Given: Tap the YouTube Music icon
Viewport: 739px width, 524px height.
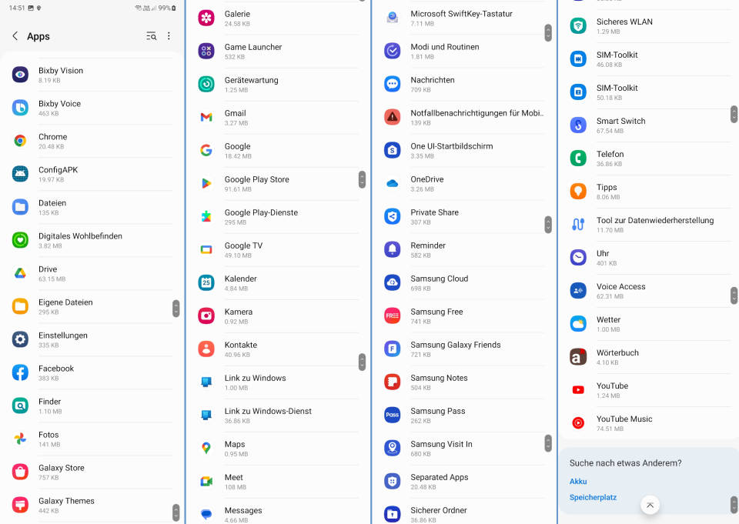Looking at the screenshot, I should (x=578, y=422).
